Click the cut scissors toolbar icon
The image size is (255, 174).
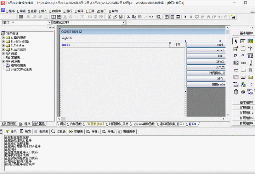(128, 17)
